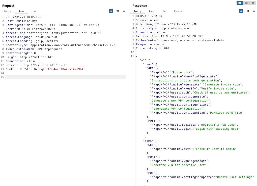The image size is (257, 186).
Task: Click the X-Requested-With header line
Action: 34,49
